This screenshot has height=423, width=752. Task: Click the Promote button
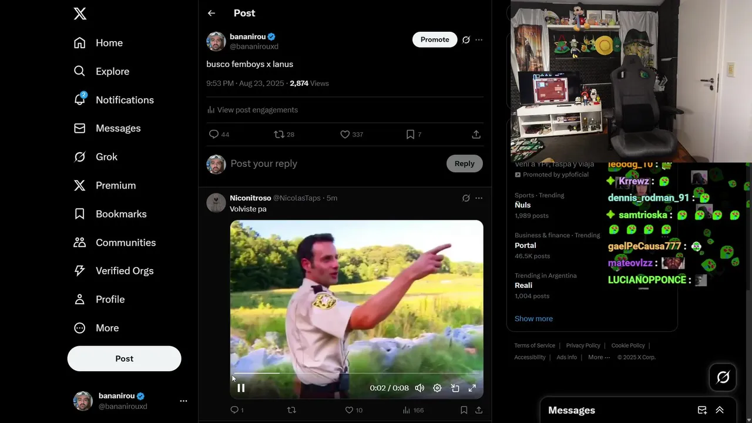point(435,39)
